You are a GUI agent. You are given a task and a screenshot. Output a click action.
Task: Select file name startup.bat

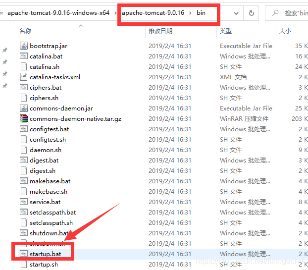pos(46,254)
